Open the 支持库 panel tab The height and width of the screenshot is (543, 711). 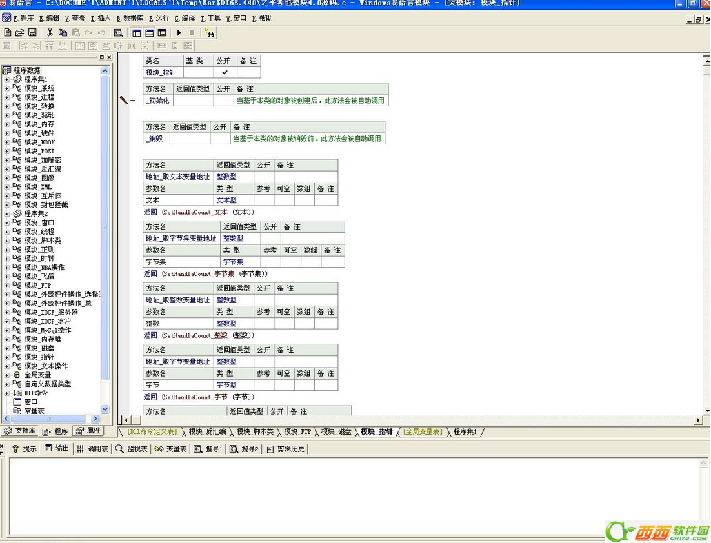[x=21, y=431]
